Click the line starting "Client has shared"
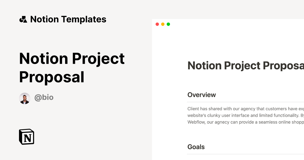The width and height of the screenshot is (304, 160). tap(245, 109)
